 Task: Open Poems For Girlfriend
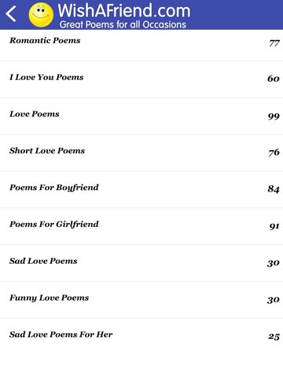click(x=141, y=226)
